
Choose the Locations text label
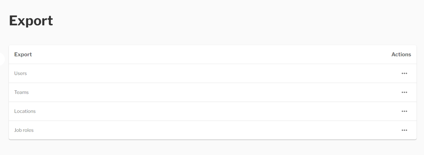coord(25,111)
